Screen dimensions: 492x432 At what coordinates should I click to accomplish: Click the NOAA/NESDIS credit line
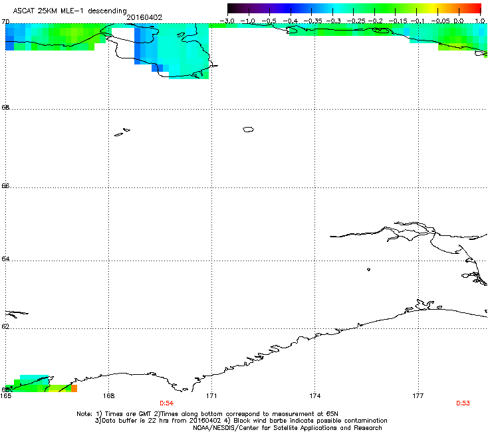pos(287,428)
